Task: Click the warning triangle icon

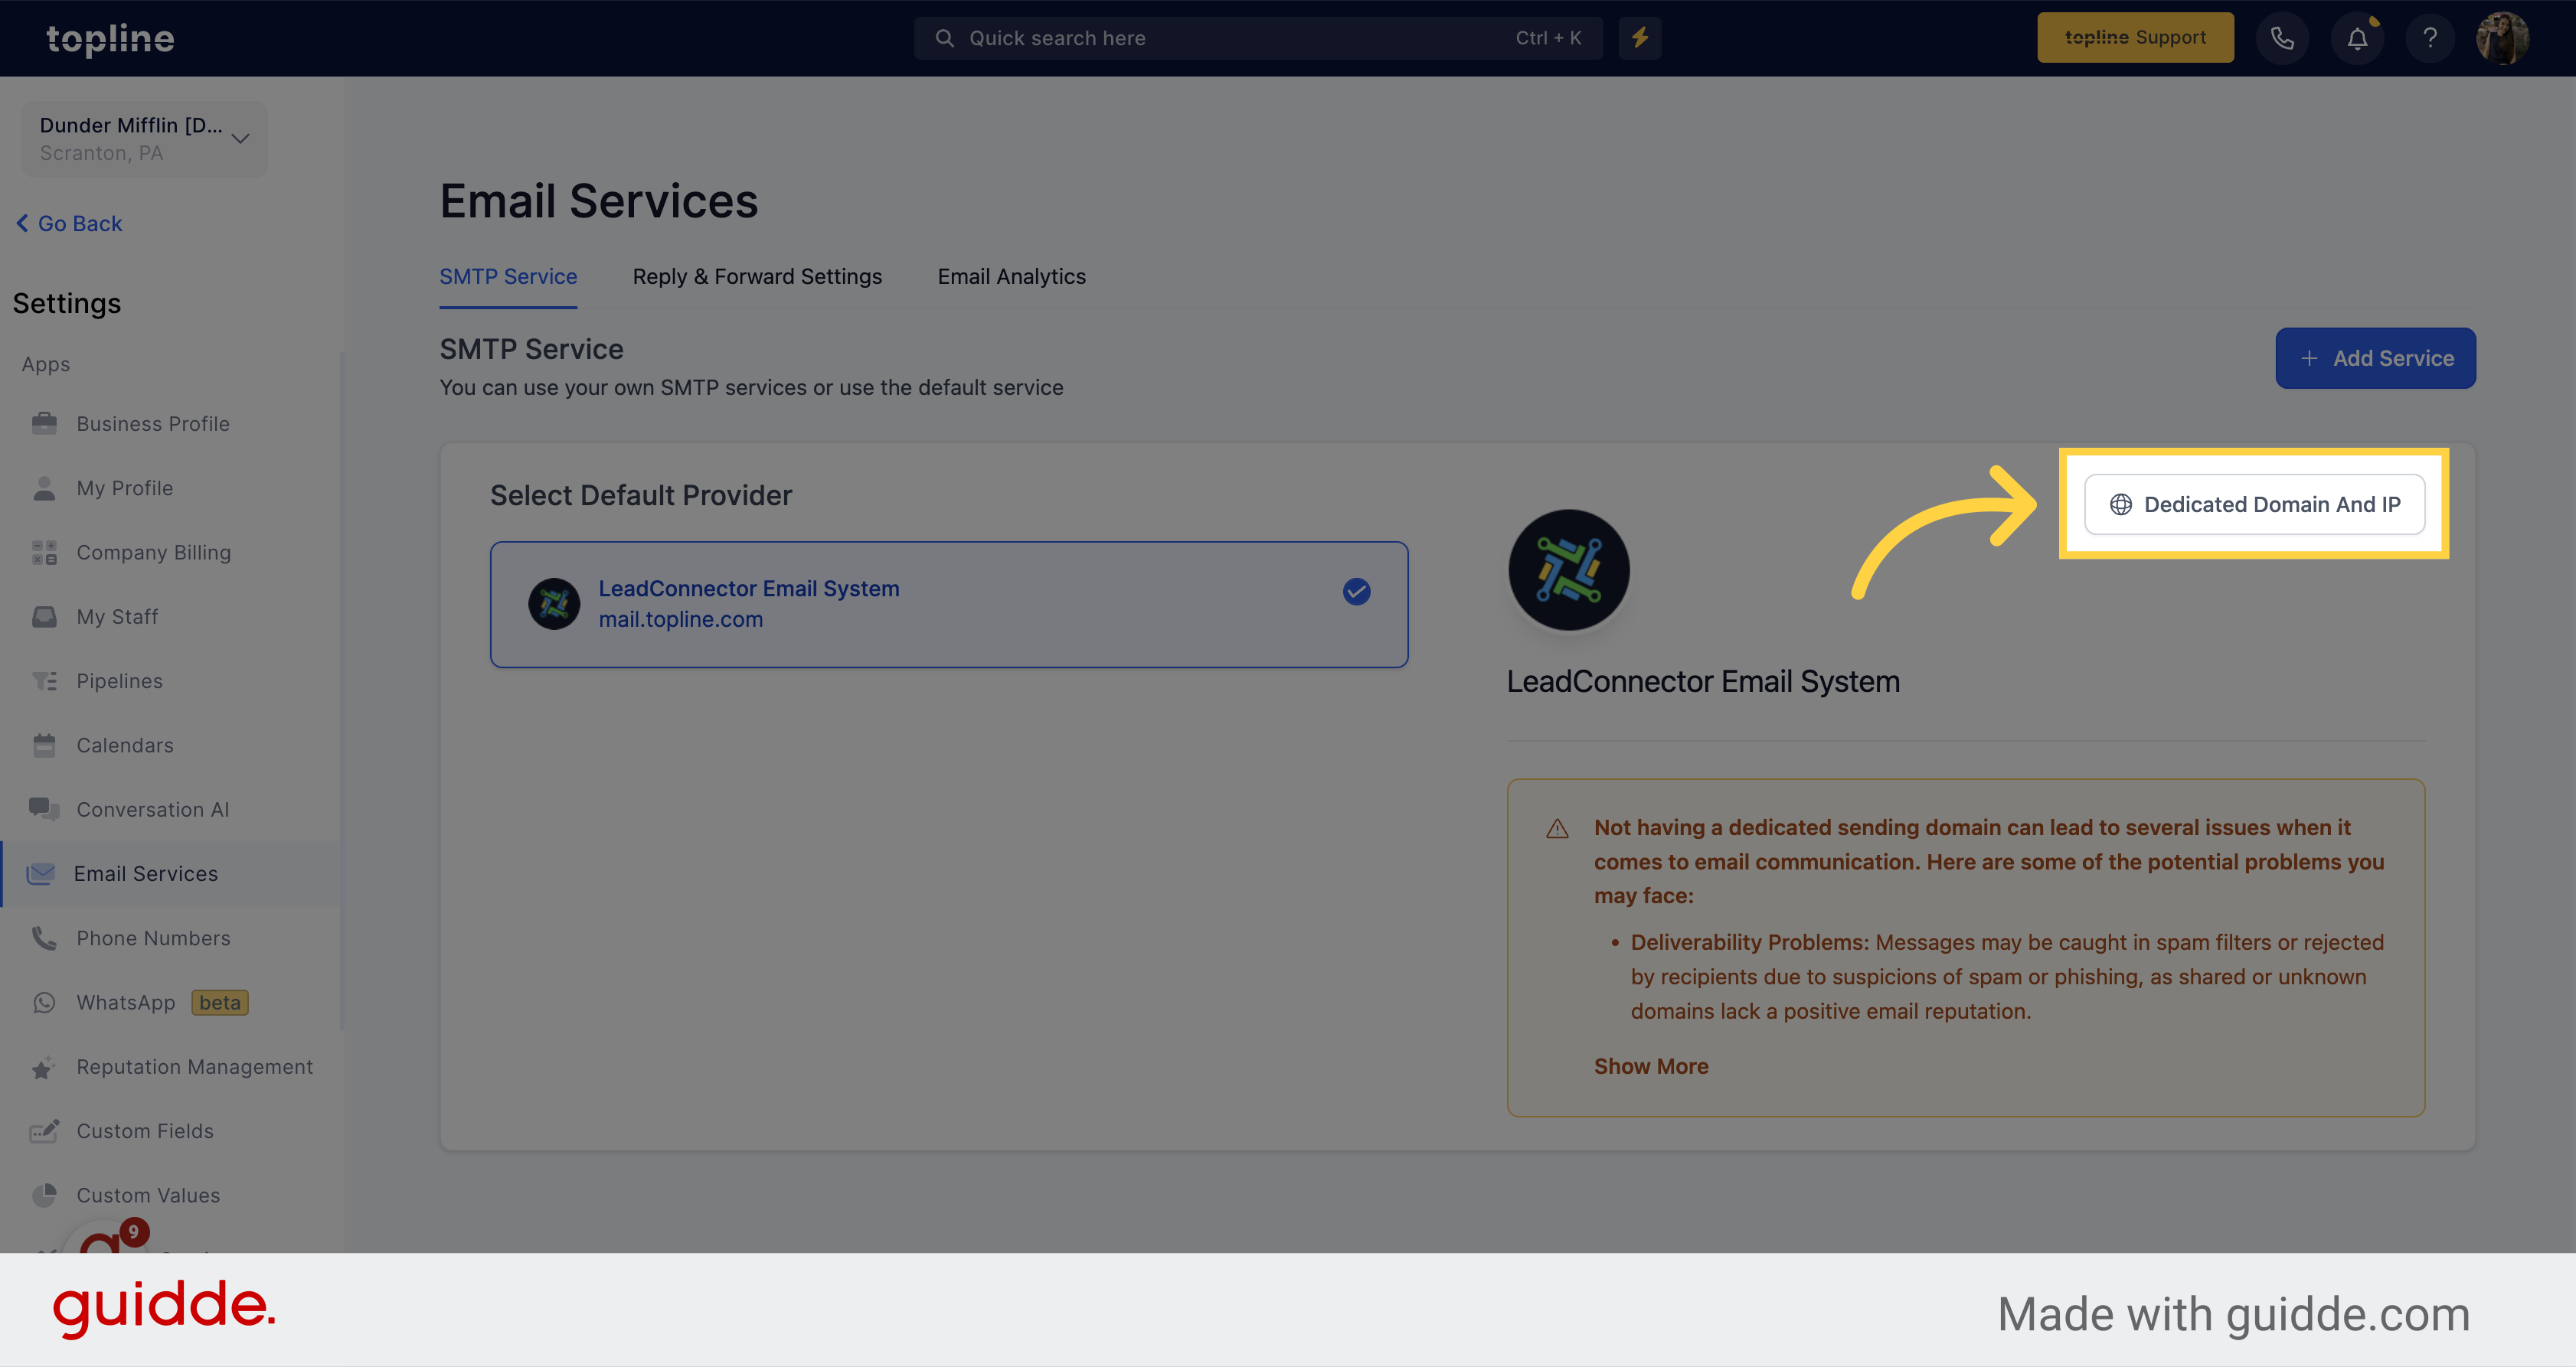Action: click(x=1557, y=828)
